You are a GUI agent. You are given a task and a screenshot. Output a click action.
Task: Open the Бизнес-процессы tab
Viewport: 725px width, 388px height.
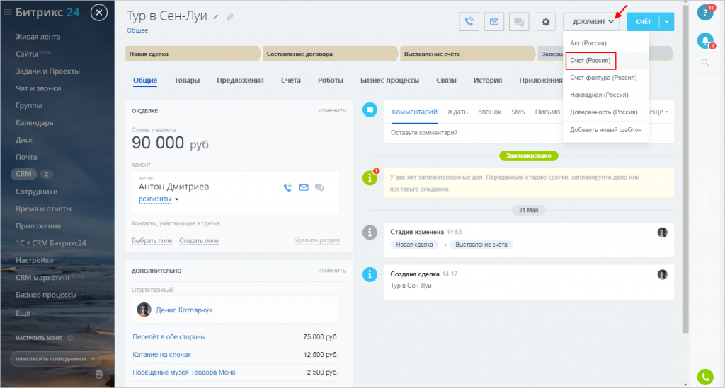(x=390, y=80)
